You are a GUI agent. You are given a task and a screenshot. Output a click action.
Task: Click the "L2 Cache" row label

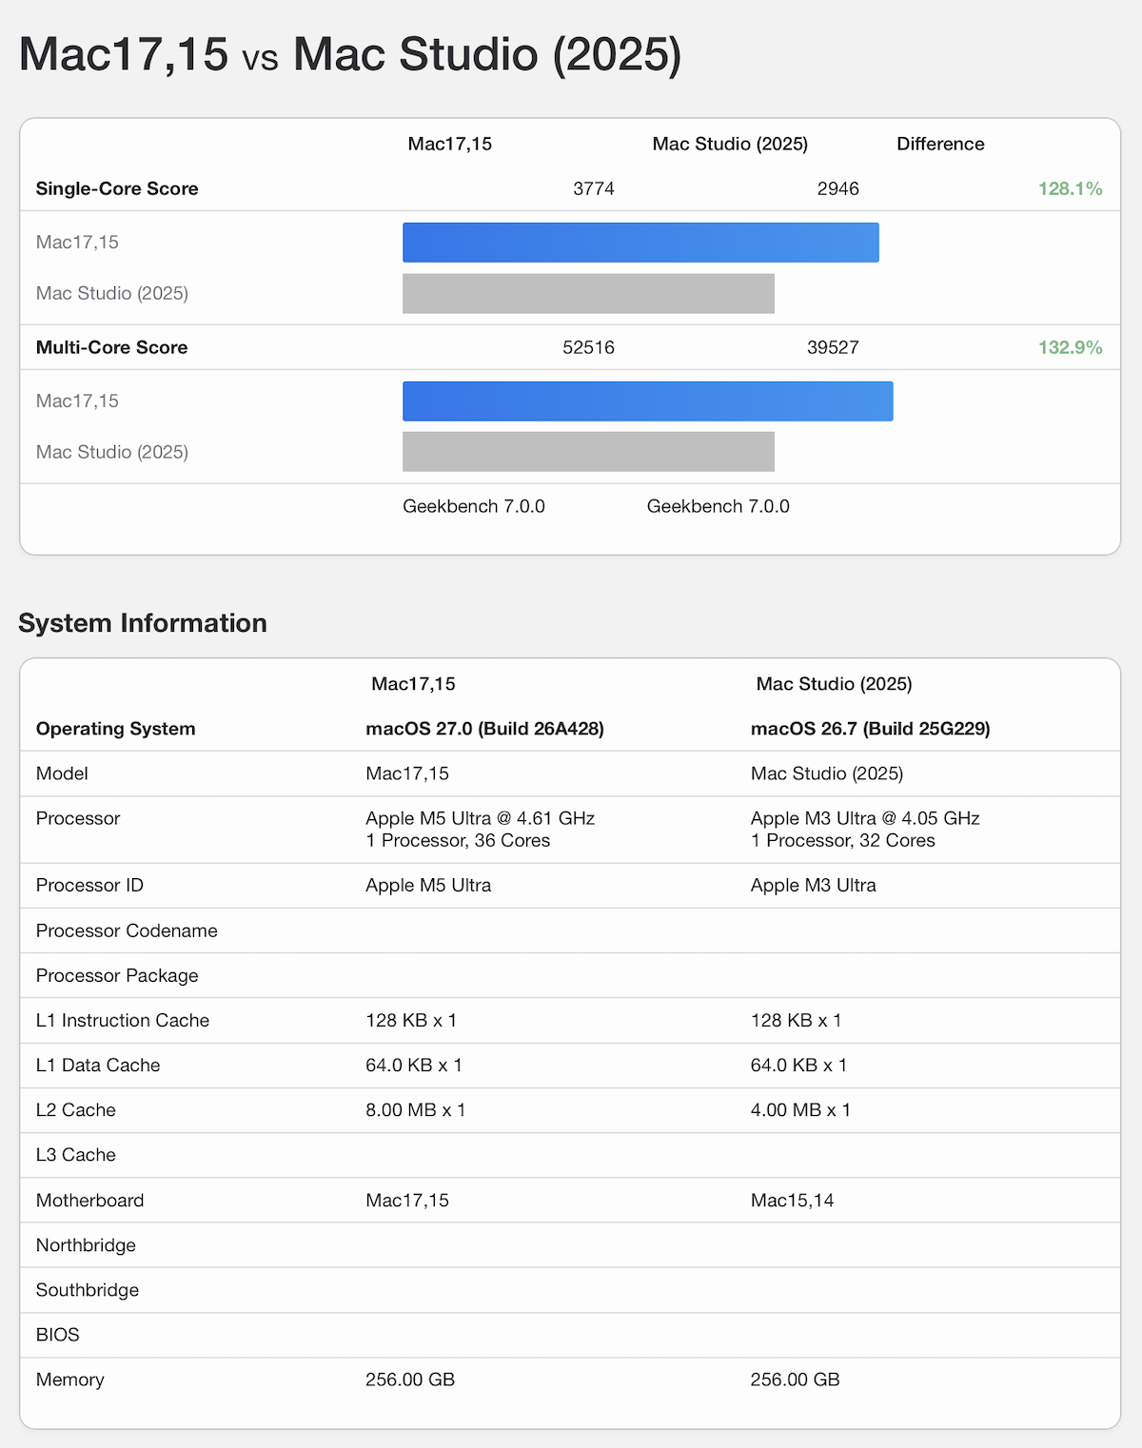[x=76, y=1109]
